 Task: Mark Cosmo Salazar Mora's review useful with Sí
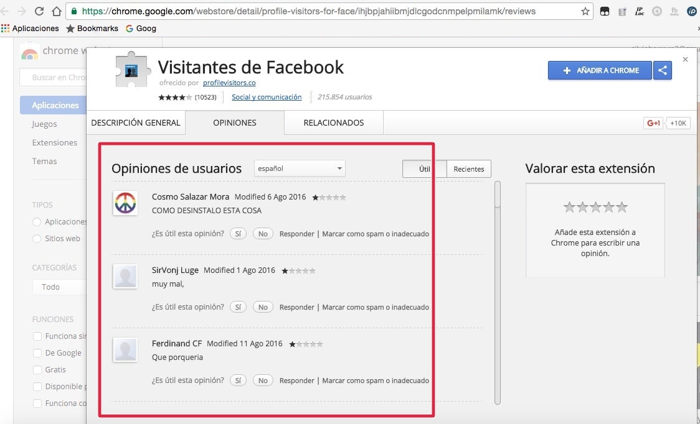[238, 234]
